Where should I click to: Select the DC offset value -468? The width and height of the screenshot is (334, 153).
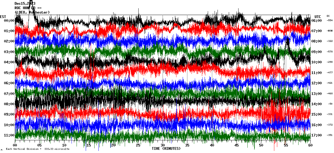[330, 93]
